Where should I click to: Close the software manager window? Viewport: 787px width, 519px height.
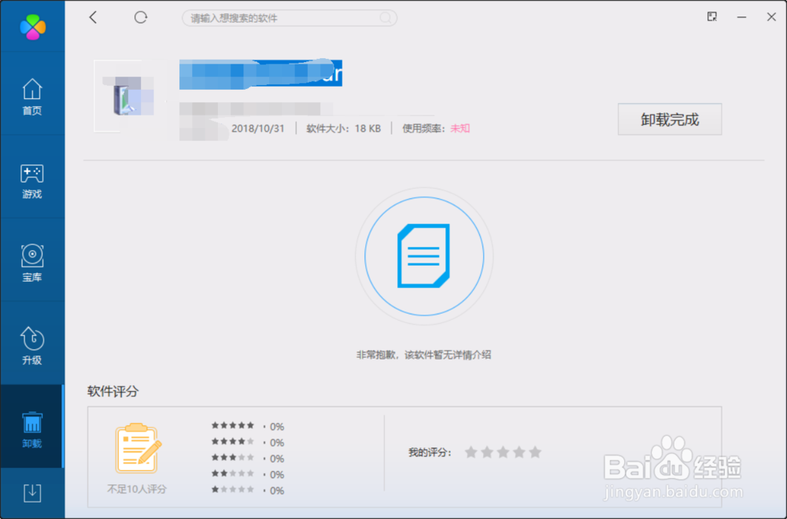[x=771, y=17]
